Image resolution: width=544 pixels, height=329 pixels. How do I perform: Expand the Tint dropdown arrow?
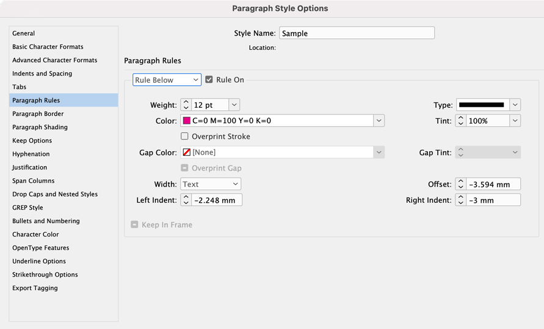coord(515,121)
